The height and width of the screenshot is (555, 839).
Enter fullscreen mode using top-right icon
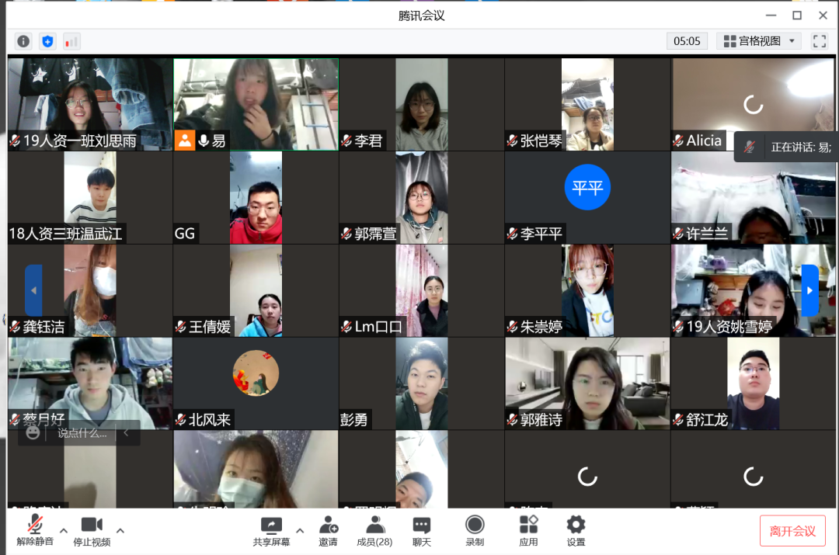click(819, 41)
